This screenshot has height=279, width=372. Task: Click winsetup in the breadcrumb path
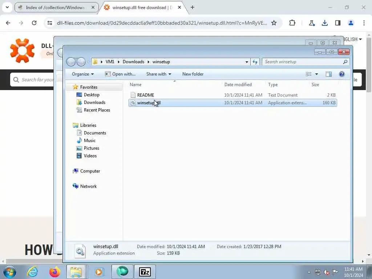161,62
